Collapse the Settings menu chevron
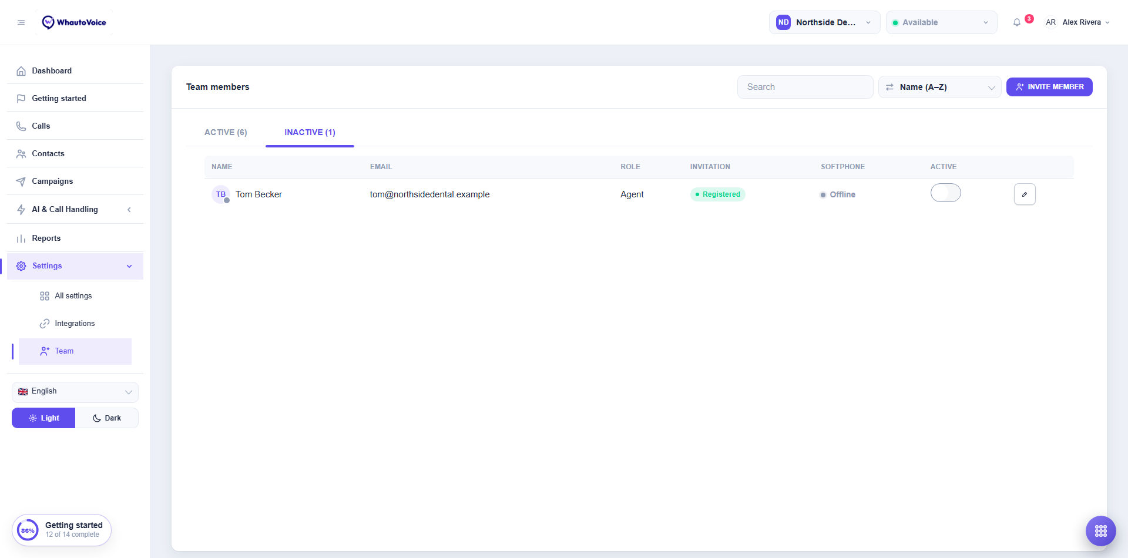The height and width of the screenshot is (558, 1128). click(x=129, y=266)
